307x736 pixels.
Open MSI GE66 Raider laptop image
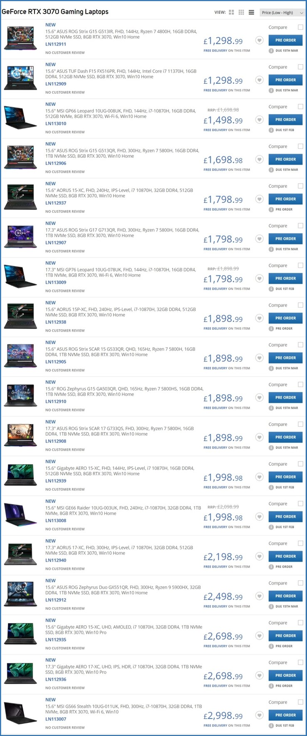20,515
